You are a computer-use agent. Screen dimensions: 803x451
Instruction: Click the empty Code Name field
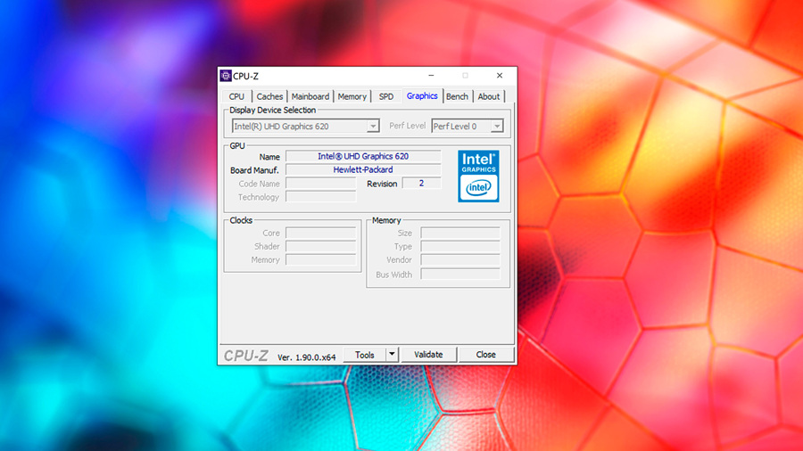tap(320, 183)
